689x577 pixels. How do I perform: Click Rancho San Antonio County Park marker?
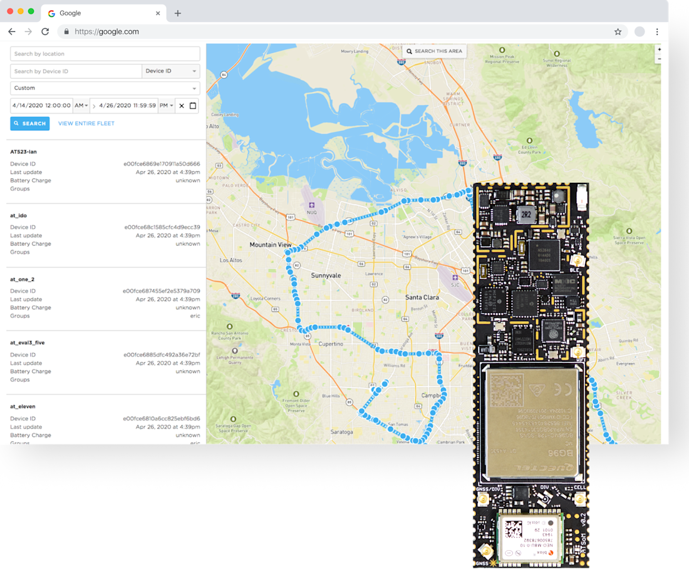229,327
